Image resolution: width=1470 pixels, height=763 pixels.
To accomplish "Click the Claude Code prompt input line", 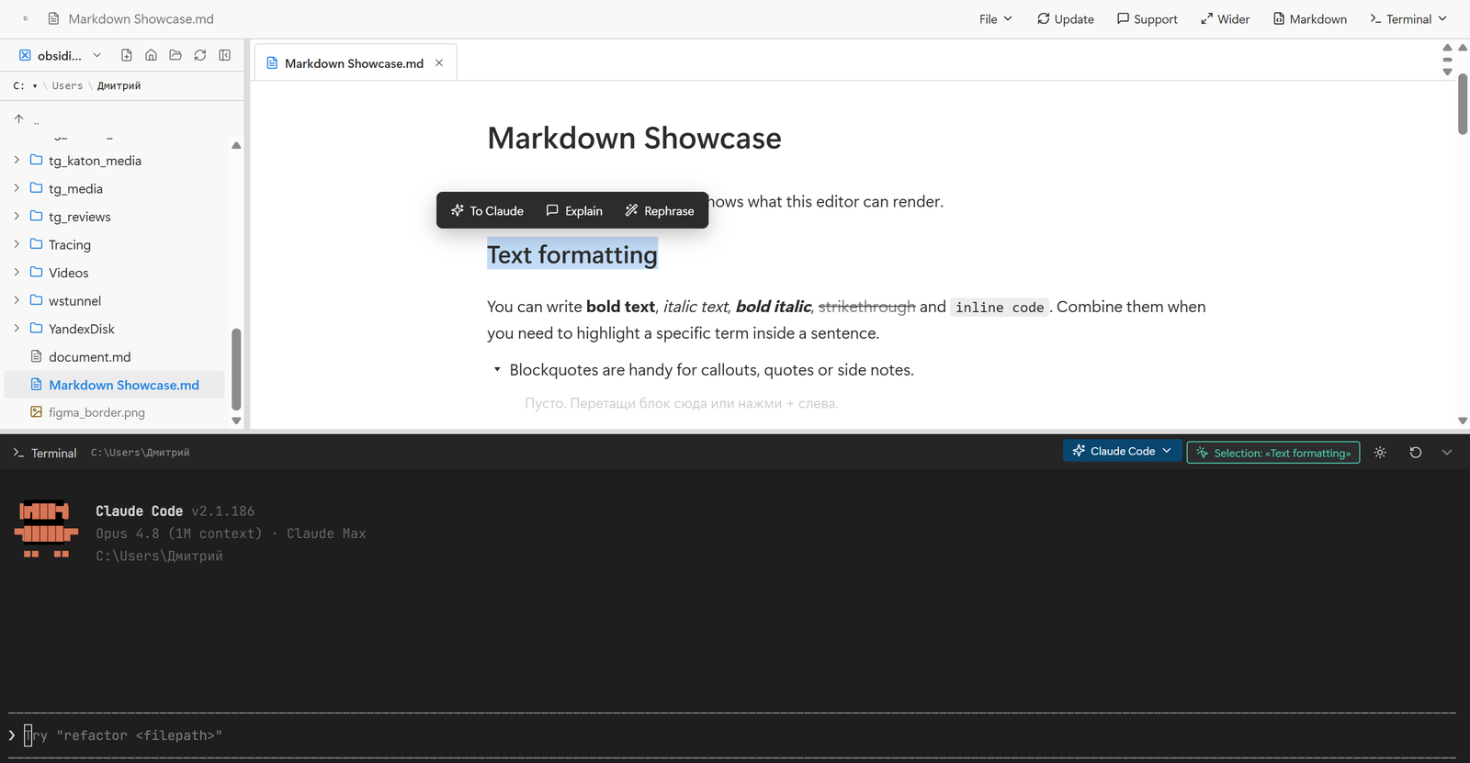I will (732, 735).
